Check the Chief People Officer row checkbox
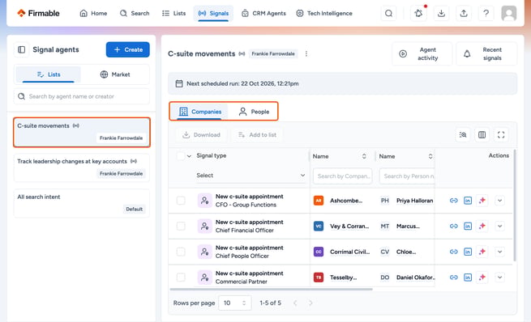This screenshot has width=531, height=322. click(181, 252)
